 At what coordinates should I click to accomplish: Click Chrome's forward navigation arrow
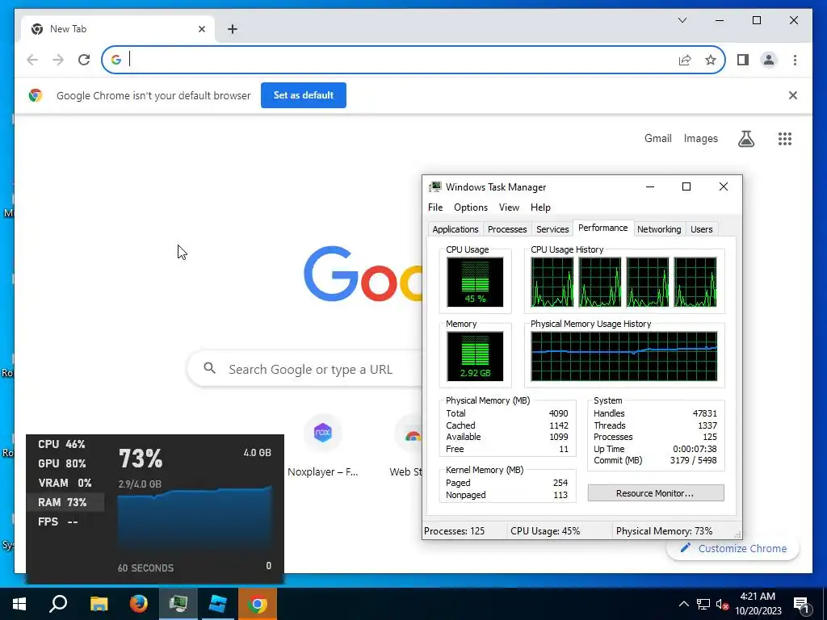click(58, 60)
